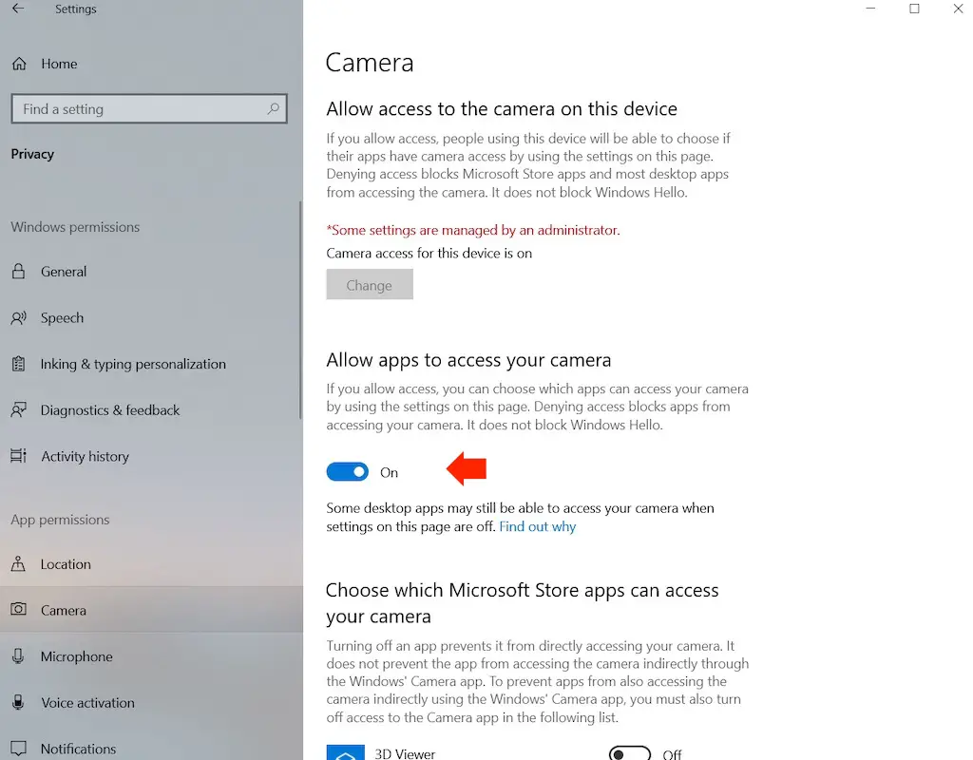Screen dimensions: 973x760
Task: Click Inking & typing personalization icon
Action: tap(18, 364)
